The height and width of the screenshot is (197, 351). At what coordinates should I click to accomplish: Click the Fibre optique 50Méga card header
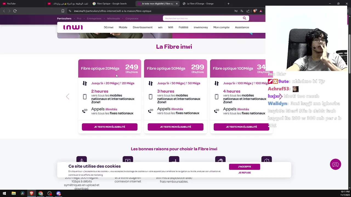pyautogui.click(x=175, y=68)
